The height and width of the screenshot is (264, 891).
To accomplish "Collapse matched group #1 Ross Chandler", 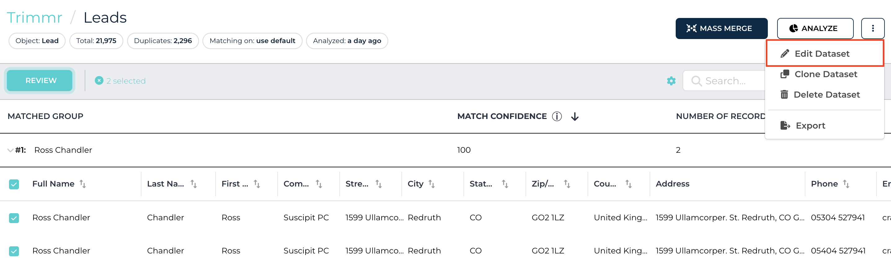I will pos(10,150).
